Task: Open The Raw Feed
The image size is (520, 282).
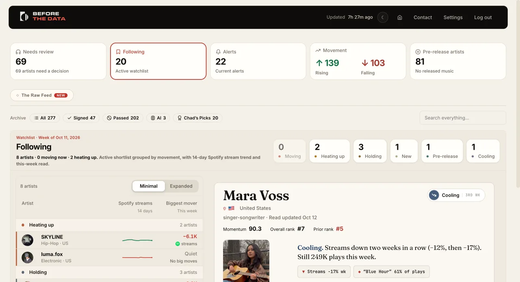Action: (x=42, y=95)
